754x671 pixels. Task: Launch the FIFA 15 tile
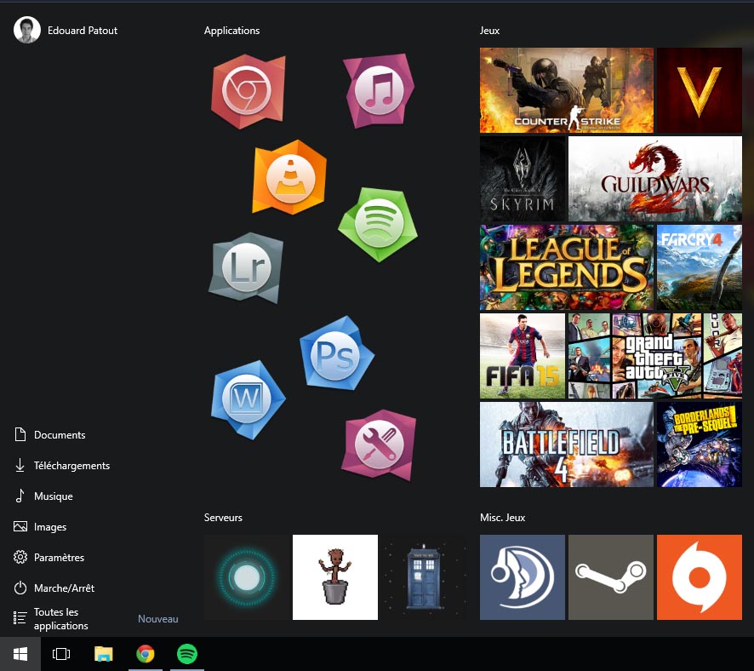pyautogui.click(x=523, y=356)
